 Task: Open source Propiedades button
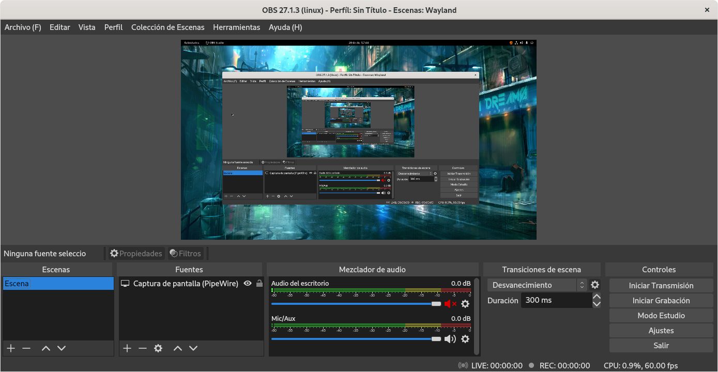(136, 253)
